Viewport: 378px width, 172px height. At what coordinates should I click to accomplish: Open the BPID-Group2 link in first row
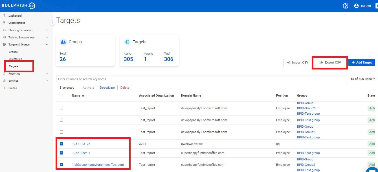[x=306, y=108]
